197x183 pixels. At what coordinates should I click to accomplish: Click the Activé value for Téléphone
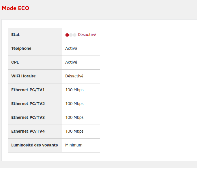(x=71, y=48)
